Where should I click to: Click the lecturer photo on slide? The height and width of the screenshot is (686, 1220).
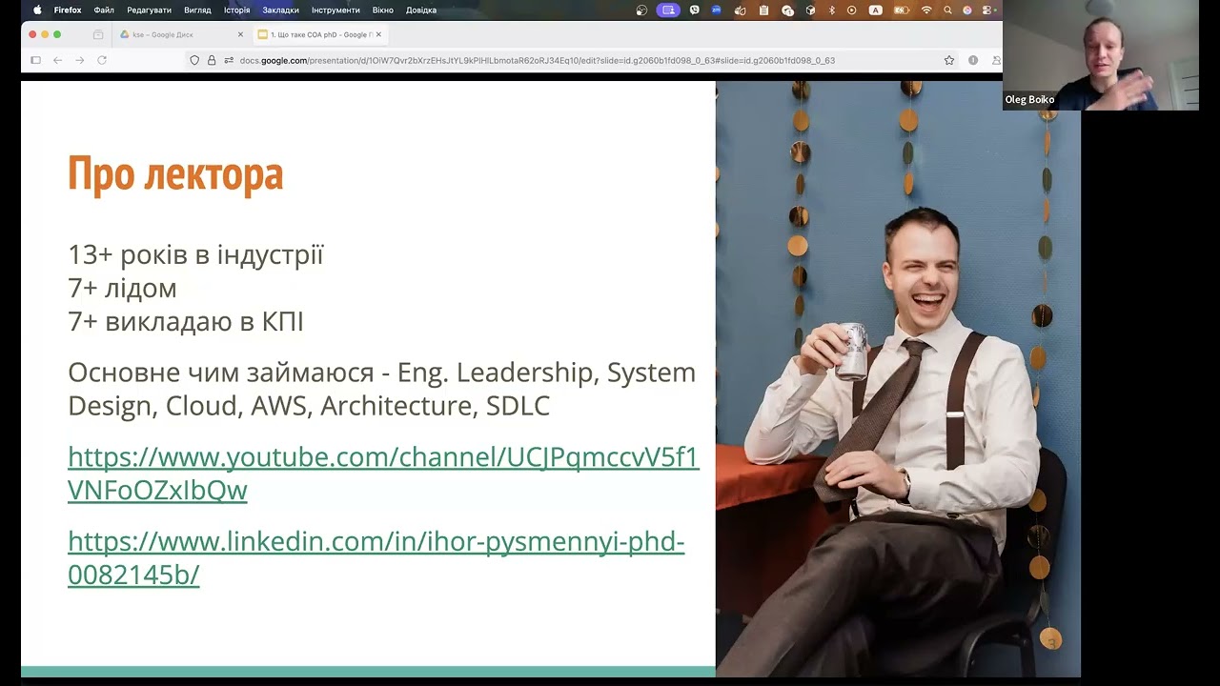tap(898, 378)
